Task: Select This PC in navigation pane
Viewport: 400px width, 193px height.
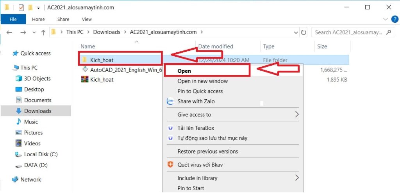Action: point(29,68)
